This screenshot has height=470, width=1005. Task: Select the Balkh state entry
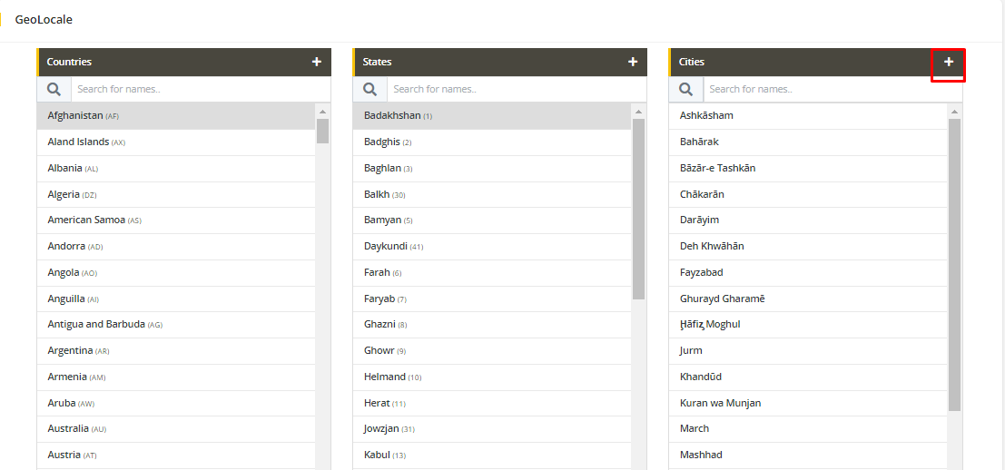tap(377, 194)
